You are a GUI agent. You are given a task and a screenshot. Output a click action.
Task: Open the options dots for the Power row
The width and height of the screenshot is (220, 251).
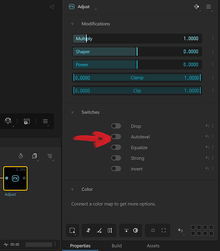212,65
